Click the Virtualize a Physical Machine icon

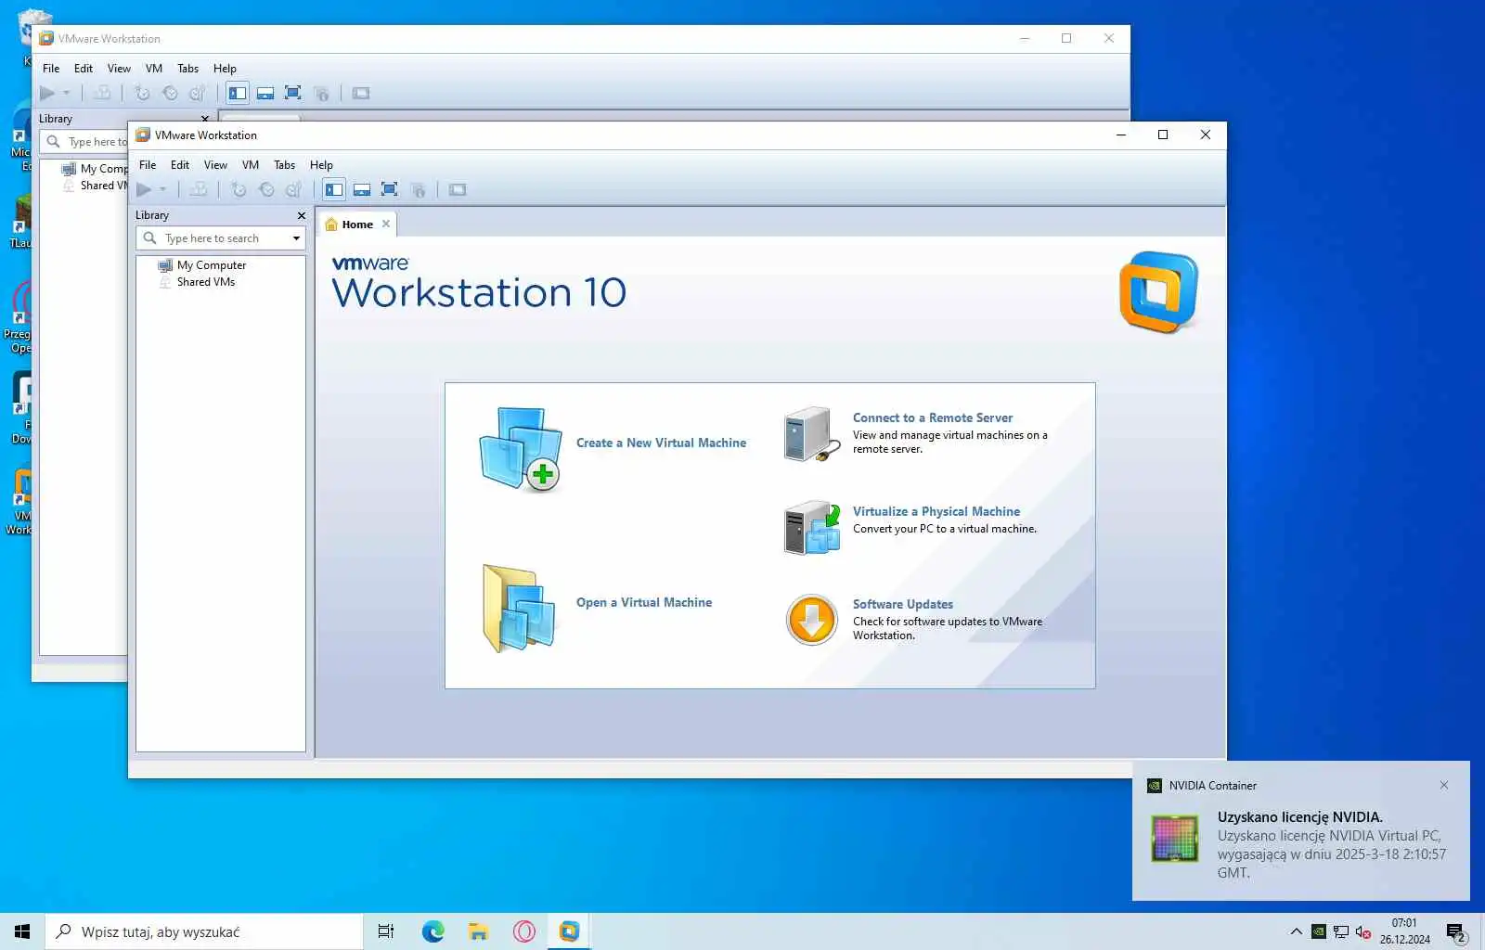pyautogui.click(x=812, y=527)
